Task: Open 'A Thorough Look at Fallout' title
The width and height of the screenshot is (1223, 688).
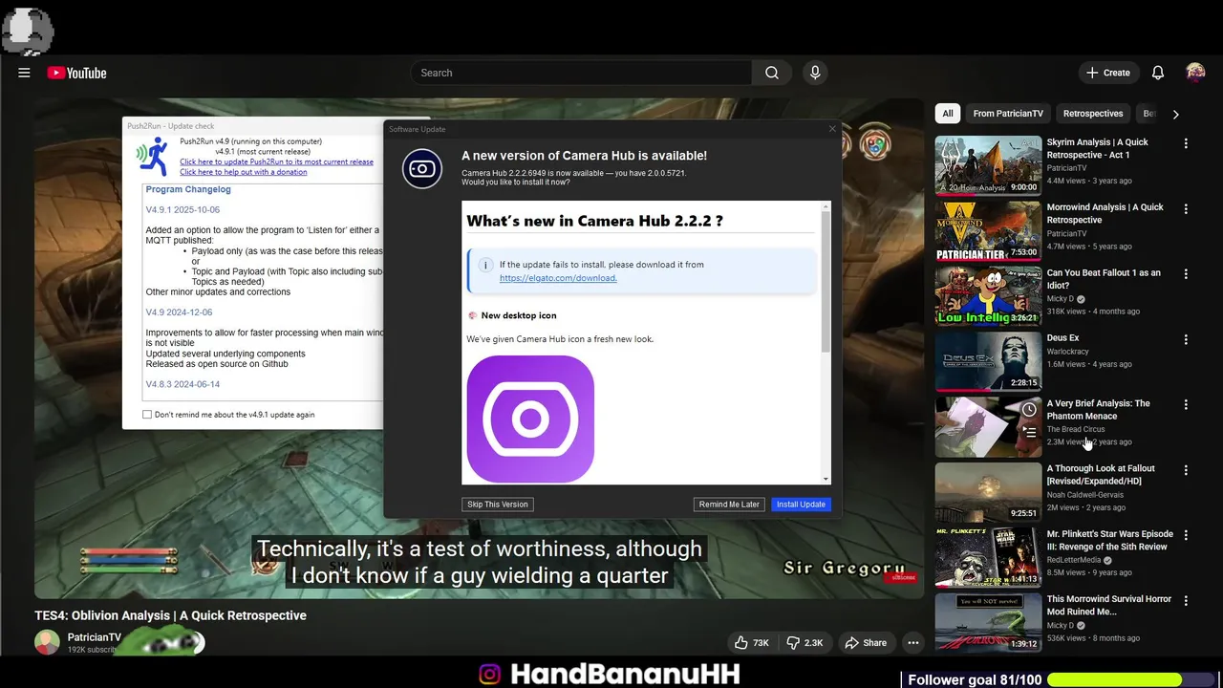Action: click(x=1101, y=475)
